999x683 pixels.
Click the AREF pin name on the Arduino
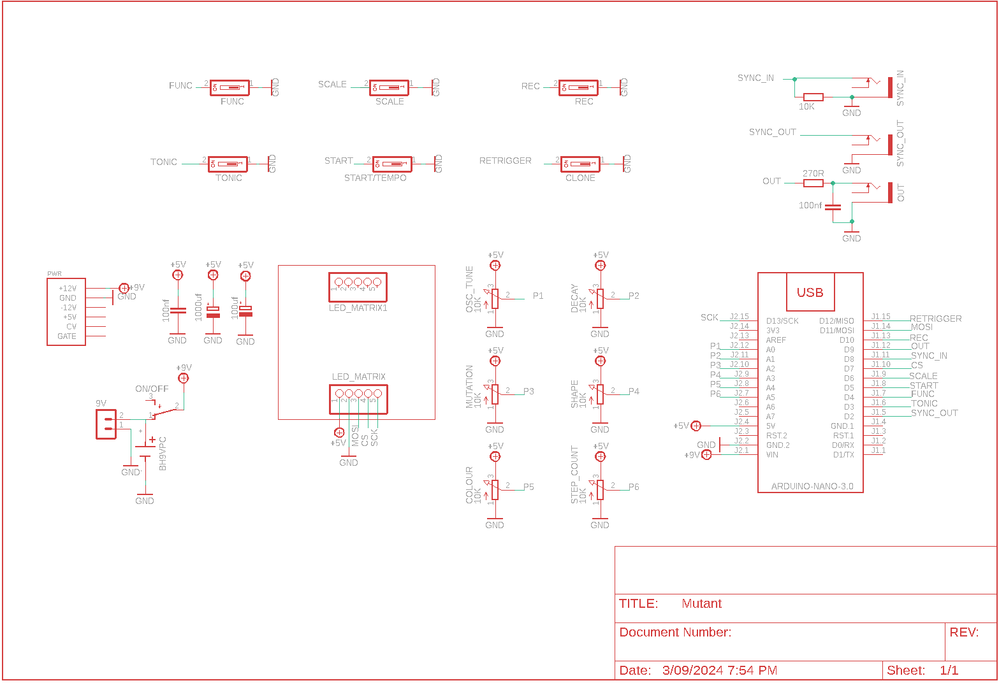click(776, 340)
